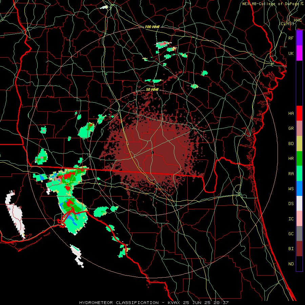Click the DS legend label
The width and height of the screenshot is (305, 305).
(291, 204)
